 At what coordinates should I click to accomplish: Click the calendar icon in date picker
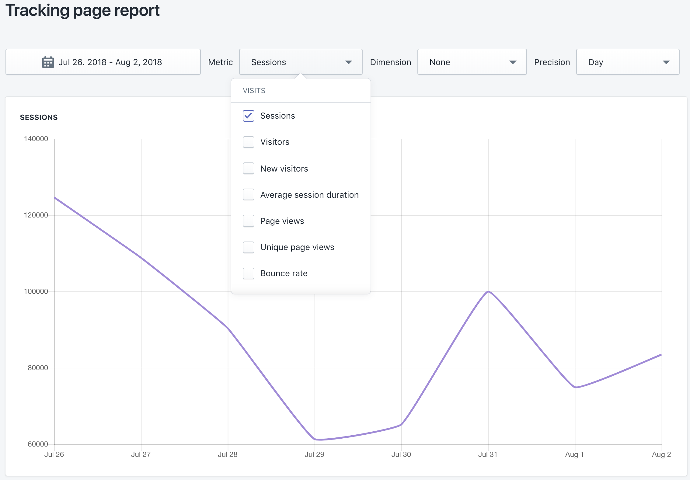click(48, 62)
